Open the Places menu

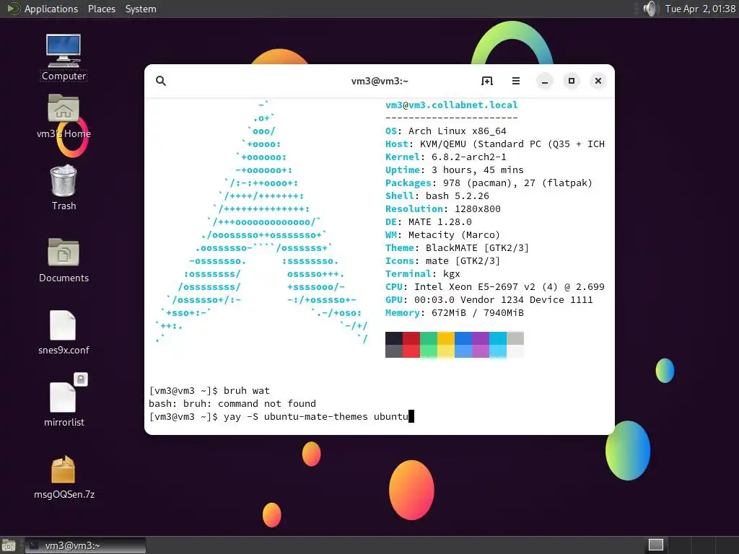101,9
